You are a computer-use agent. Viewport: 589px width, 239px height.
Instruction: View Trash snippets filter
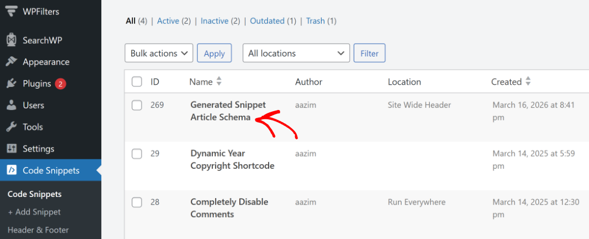point(315,21)
